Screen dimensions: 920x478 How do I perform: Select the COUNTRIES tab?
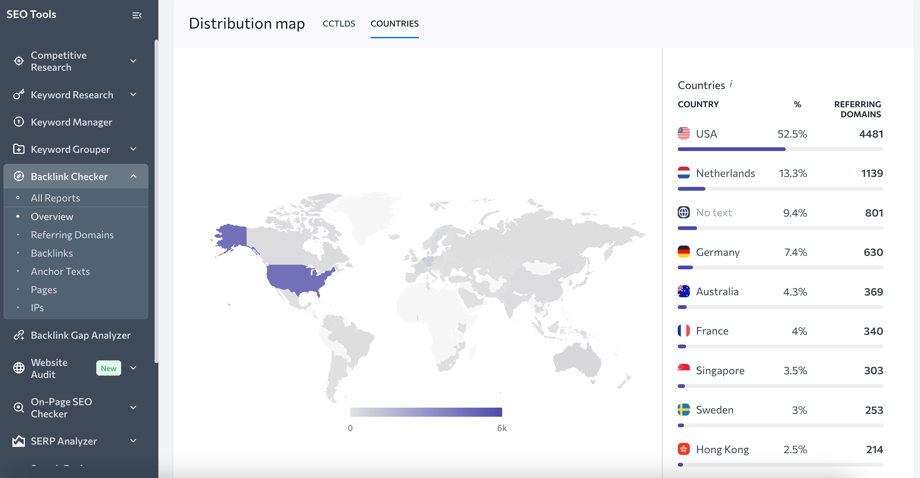pyautogui.click(x=395, y=23)
